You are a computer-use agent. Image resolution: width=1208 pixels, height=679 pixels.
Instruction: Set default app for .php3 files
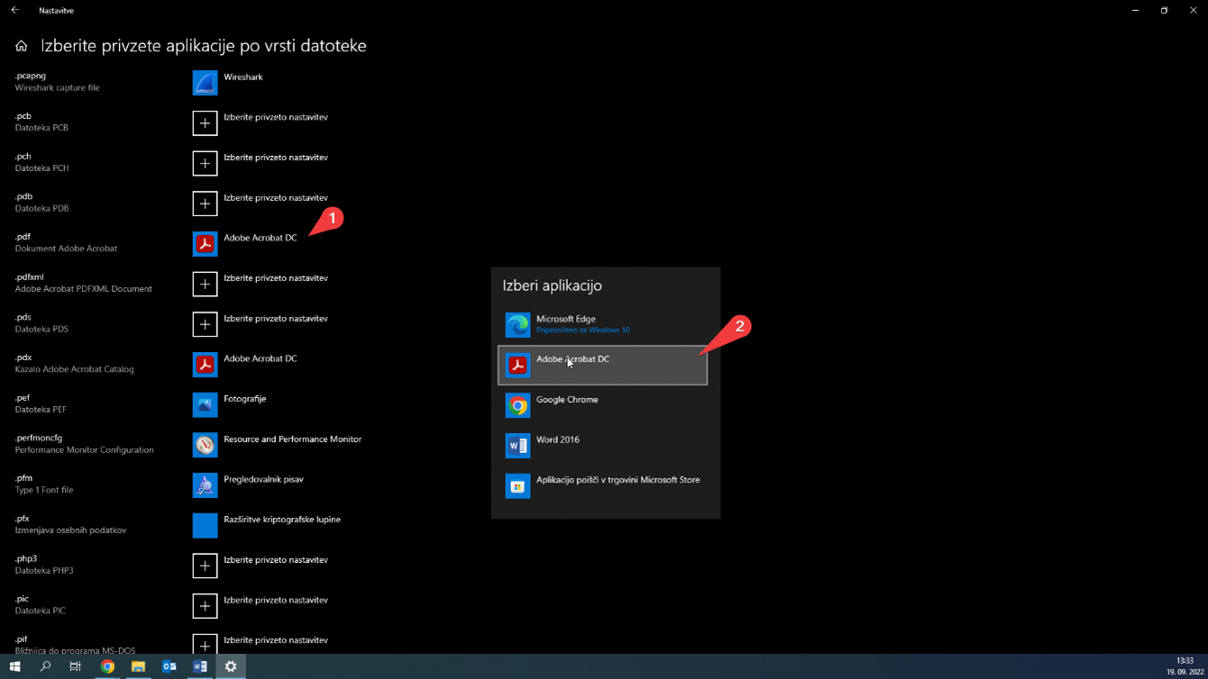[205, 566]
